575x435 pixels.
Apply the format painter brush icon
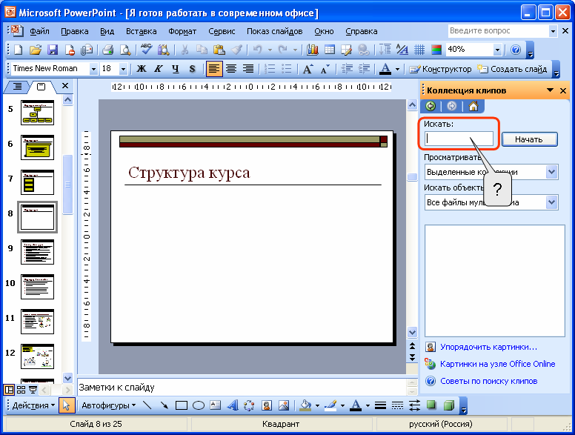236,50
